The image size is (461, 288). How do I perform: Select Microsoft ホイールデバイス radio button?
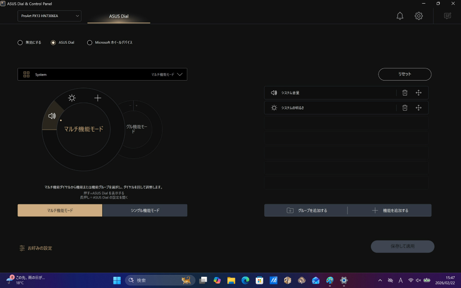(x=90, y=43)
